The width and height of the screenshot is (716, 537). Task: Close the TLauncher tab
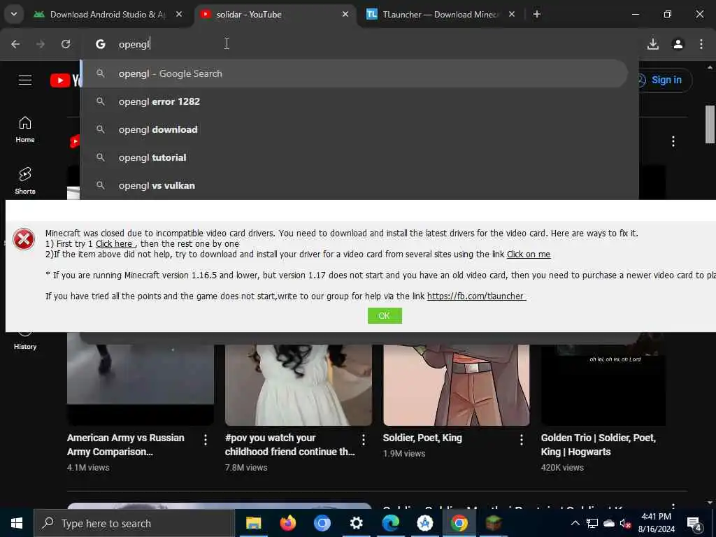coord(511,14)
